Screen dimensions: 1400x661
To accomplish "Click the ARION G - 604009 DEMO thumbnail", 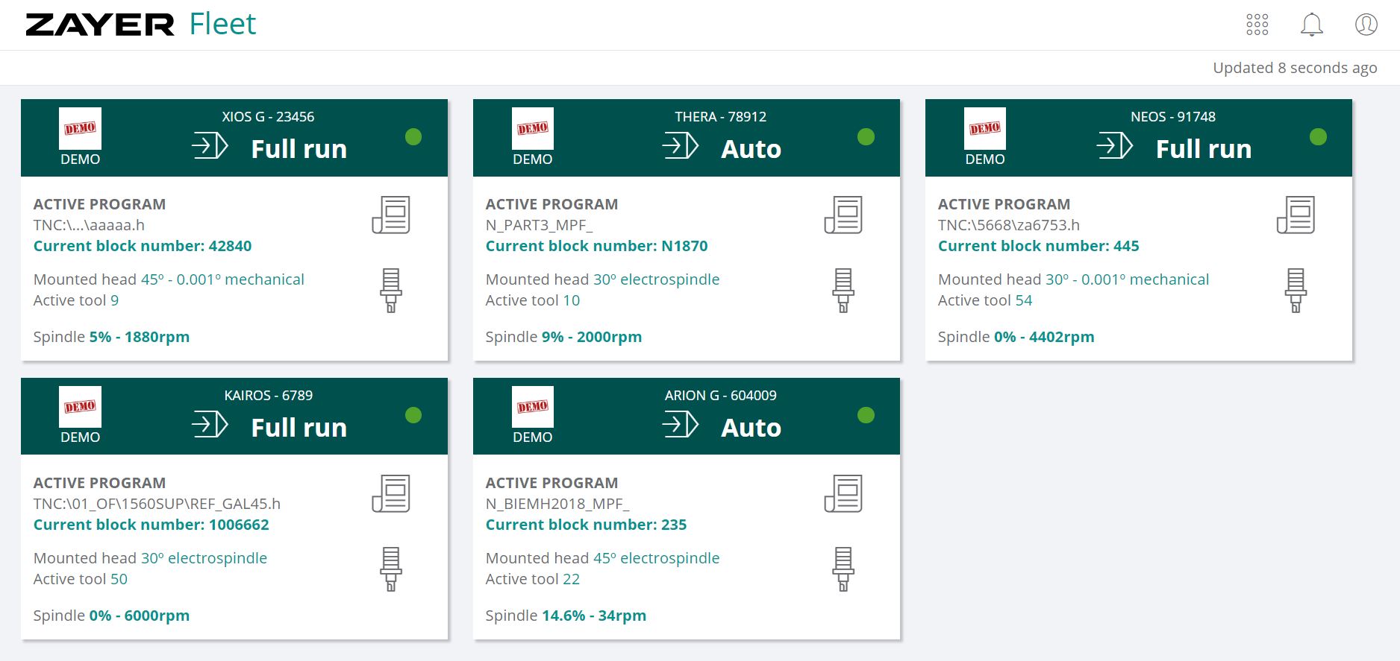I will tap(533, 407).
